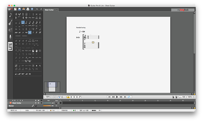Click the page thumbnail in the navigator

52,87
